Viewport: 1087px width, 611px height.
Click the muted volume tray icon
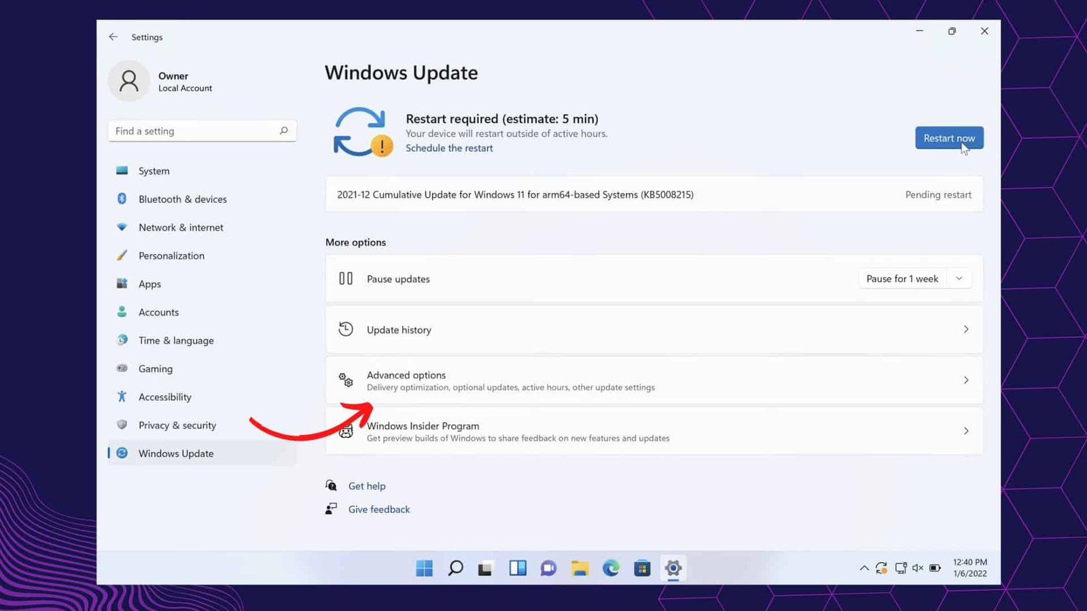pyautogui.click(x=918, y=568)
